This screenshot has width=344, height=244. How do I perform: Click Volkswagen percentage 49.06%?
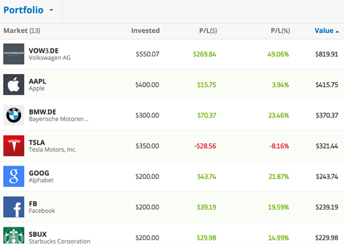[278, 54]
